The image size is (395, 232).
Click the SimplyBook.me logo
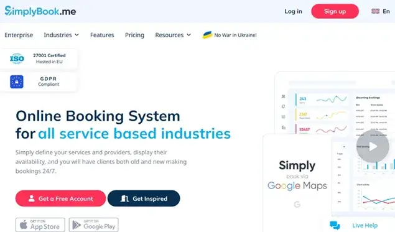point(40,11)
